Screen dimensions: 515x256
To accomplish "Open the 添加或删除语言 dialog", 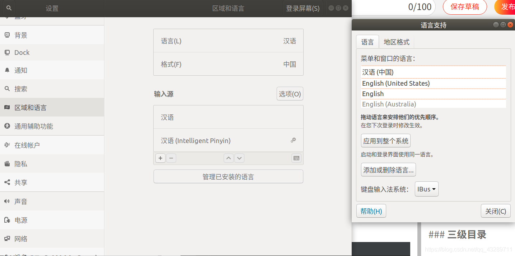I will click(388, 169).
